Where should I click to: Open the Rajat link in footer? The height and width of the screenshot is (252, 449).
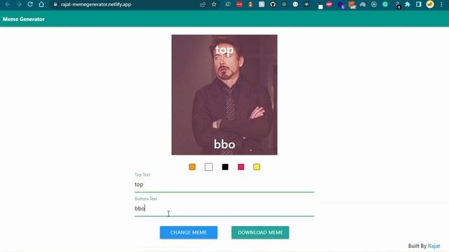click(x=434, y=246)
